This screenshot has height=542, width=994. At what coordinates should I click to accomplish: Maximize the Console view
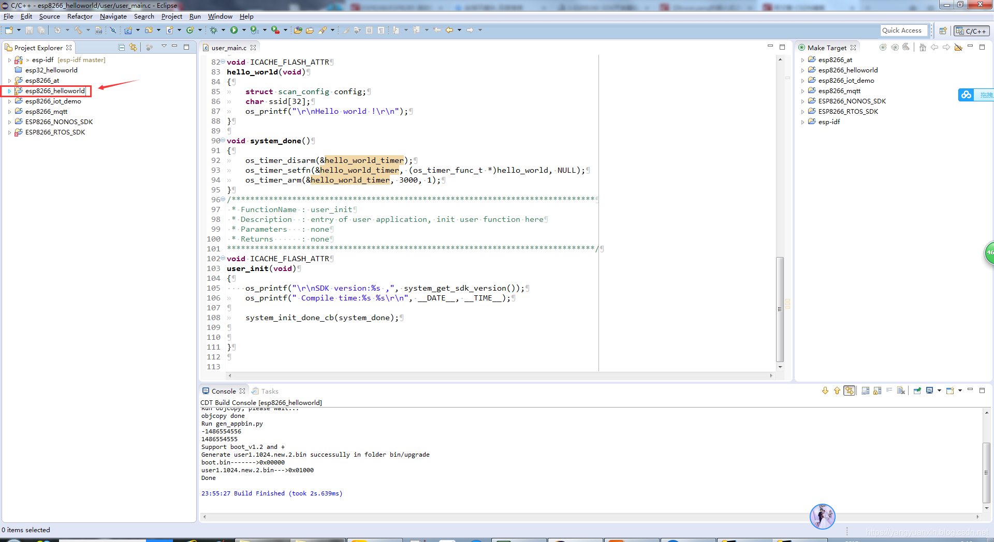pos(982,390)
